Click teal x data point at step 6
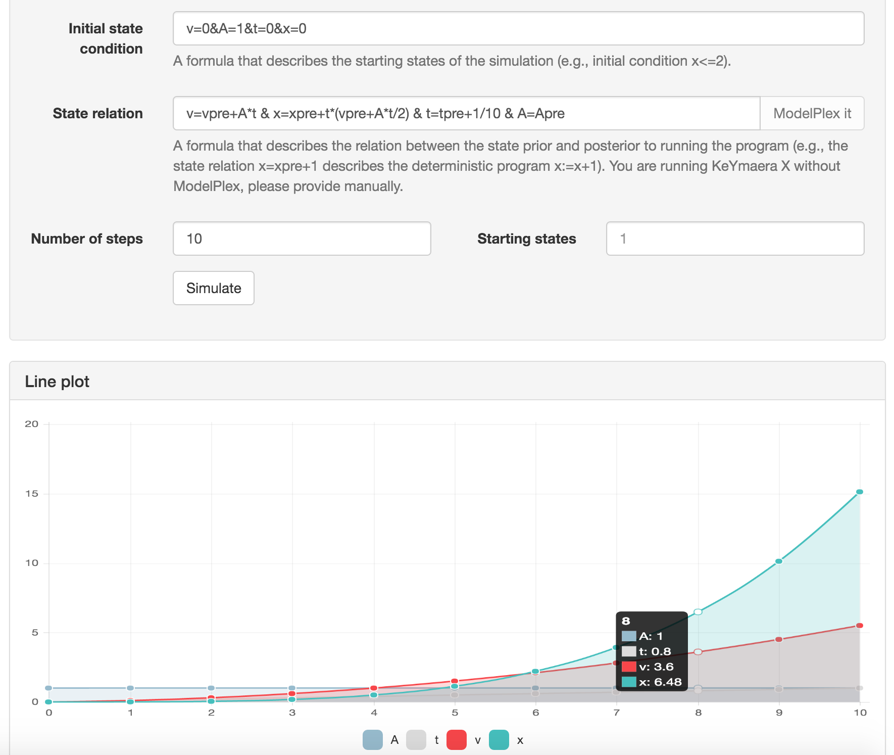894x755 pixels. click(x=535, y=671)
